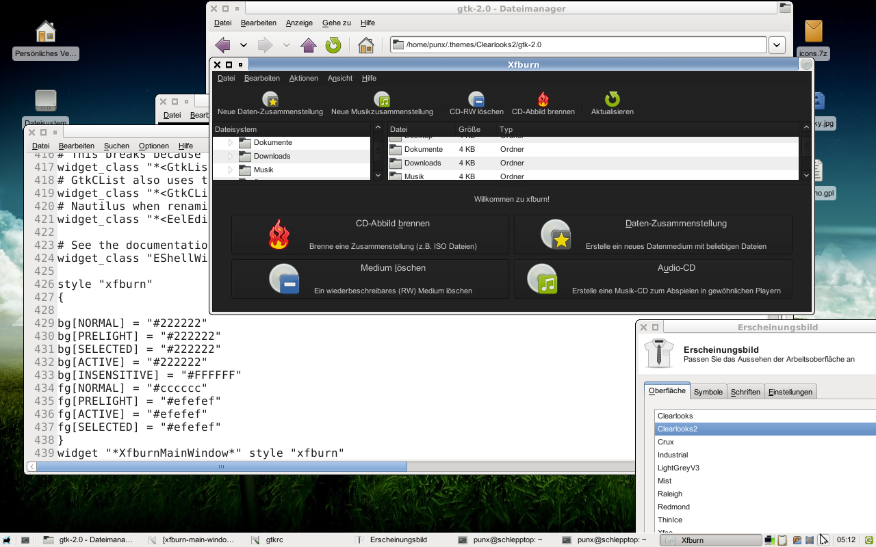This screenshot has width=876, height=547.
Task: Go up one folder in file manager
Action: click(x=308, y=45)
